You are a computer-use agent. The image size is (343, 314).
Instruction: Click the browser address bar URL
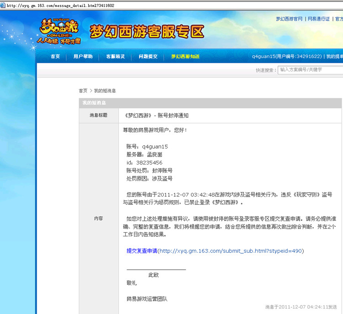coord(60,5)
